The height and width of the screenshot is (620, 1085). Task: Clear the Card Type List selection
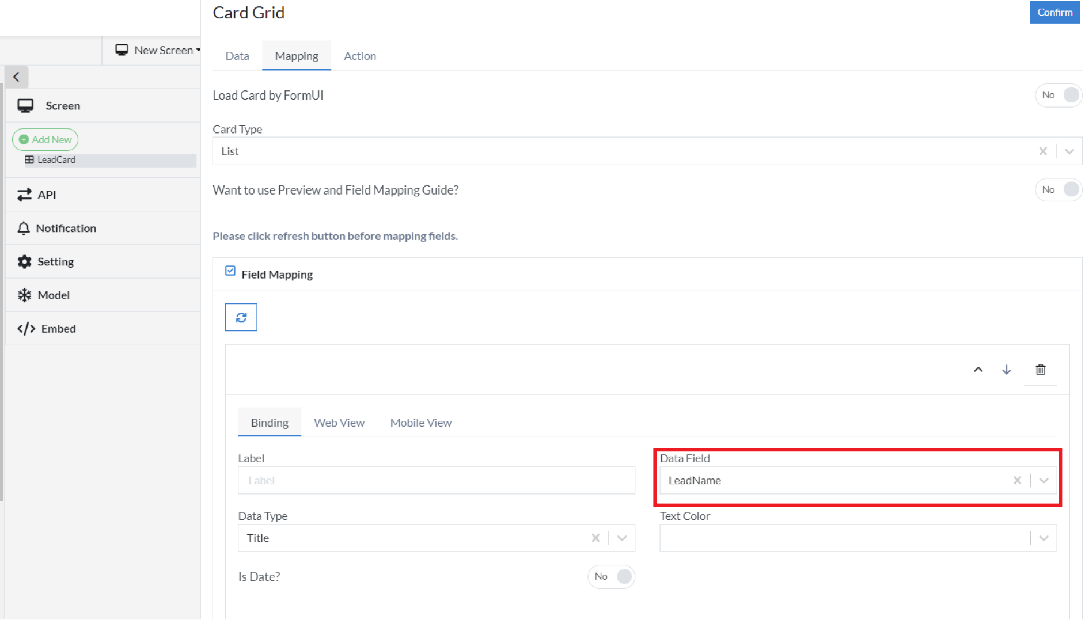point(1042,151)
